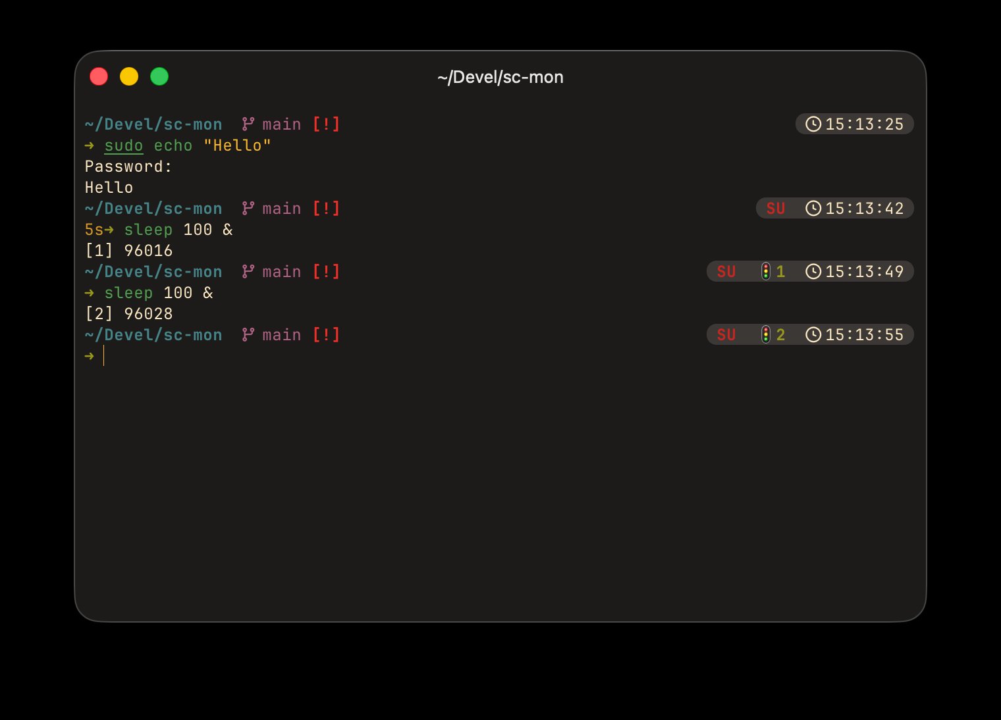The height and width of the screenshot is (720, 1001).
Task: Click the 5s command duration indicator
Action: [94, 230]
